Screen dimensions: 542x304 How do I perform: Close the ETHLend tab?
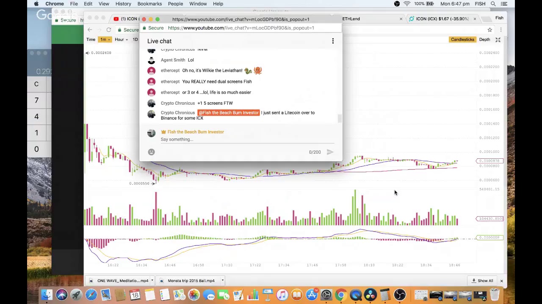401,19
